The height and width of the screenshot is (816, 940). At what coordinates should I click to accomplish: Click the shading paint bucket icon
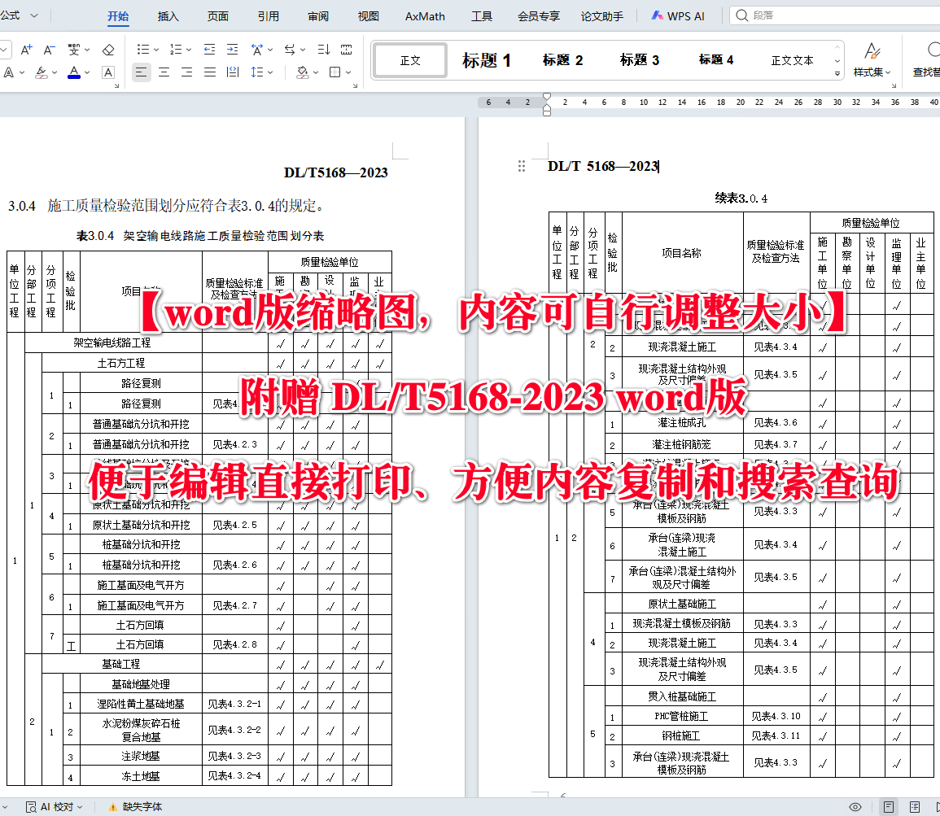[302, 72]
